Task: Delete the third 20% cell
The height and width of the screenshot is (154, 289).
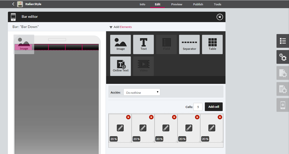Action: (174, 117)
